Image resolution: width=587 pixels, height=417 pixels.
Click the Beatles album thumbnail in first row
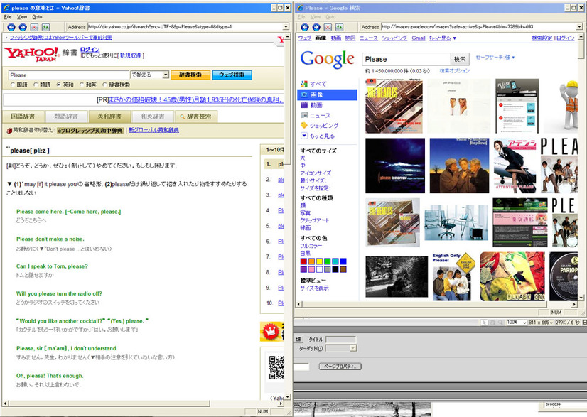coord(393,106)
